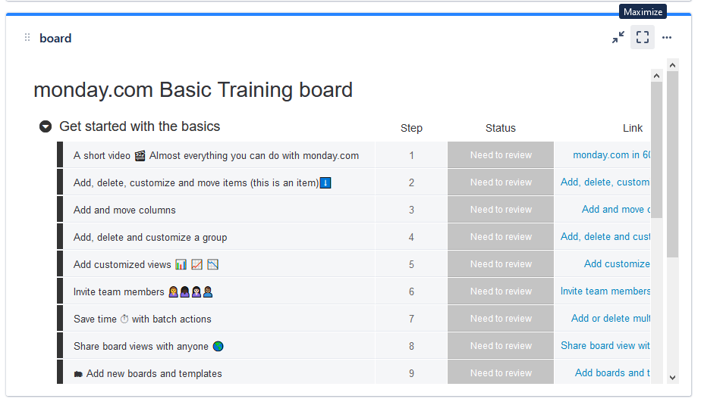Open the 'Add or delete mult' link

611,318
